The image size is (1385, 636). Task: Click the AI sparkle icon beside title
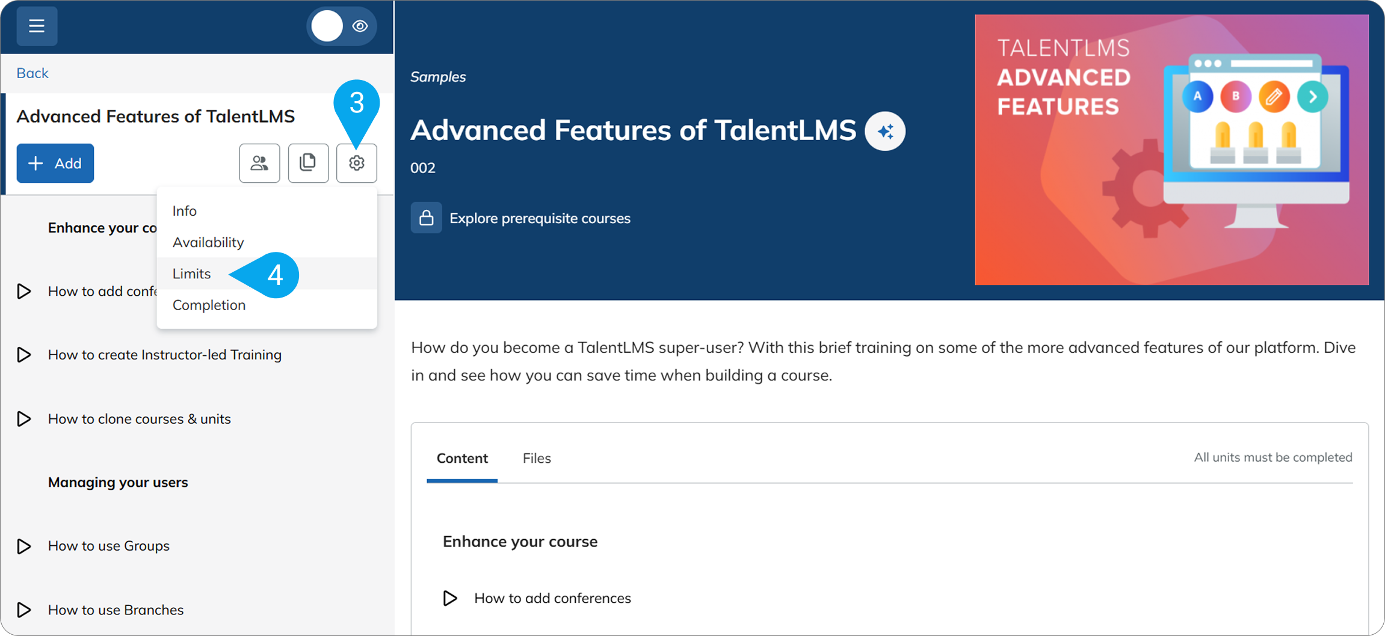(x=885, y=131)
